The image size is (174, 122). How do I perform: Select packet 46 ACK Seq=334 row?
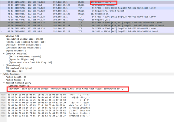click(x=87, y=28)
